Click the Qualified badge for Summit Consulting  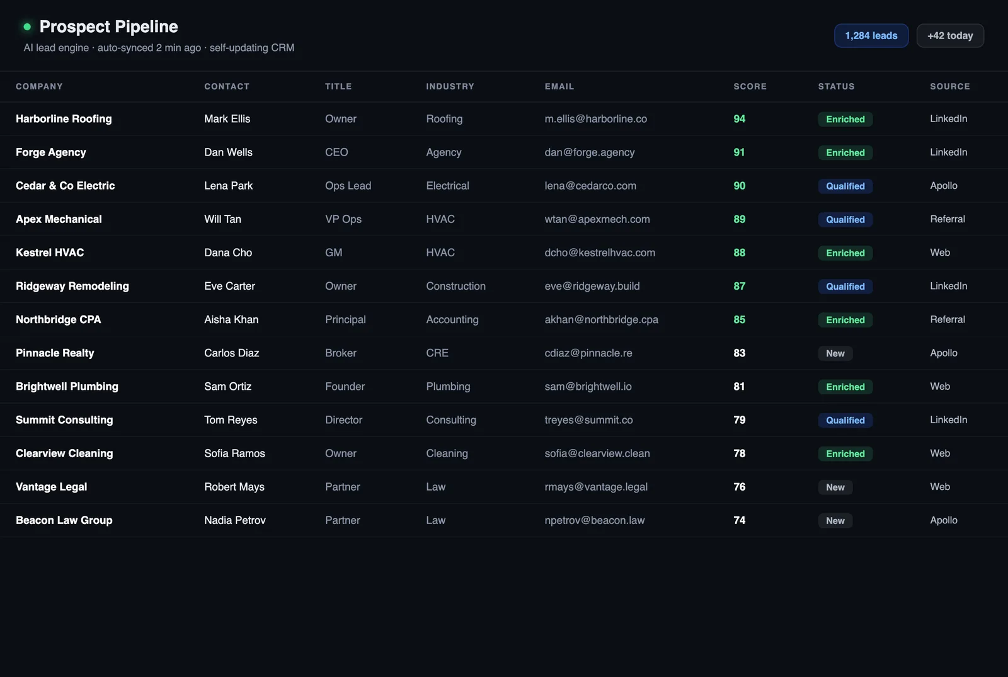click(845, 420)
